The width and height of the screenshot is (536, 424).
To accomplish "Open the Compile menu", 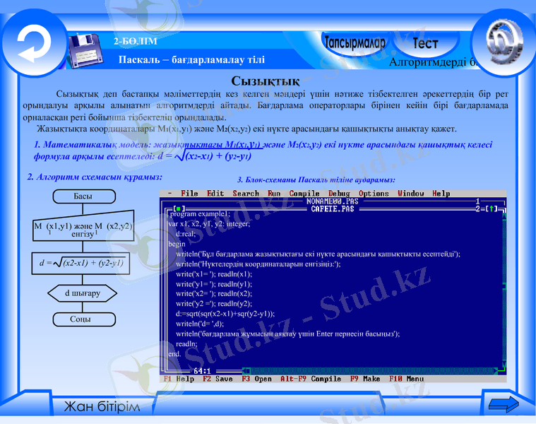I will click(x=304, y=194).
